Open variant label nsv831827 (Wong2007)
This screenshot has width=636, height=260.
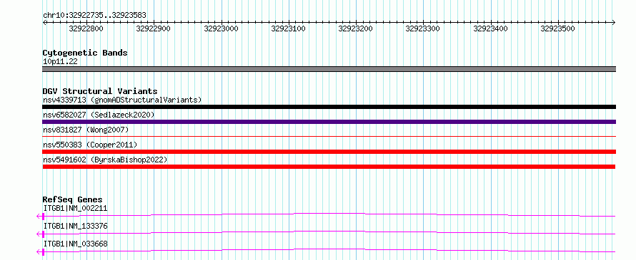(x=86, y=130)
